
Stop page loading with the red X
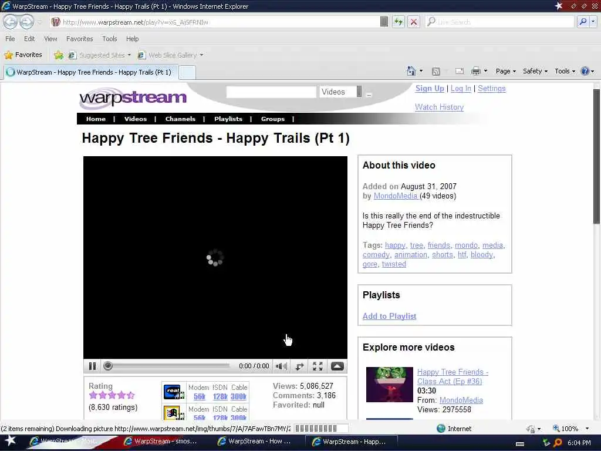click(x=414, y=22)
